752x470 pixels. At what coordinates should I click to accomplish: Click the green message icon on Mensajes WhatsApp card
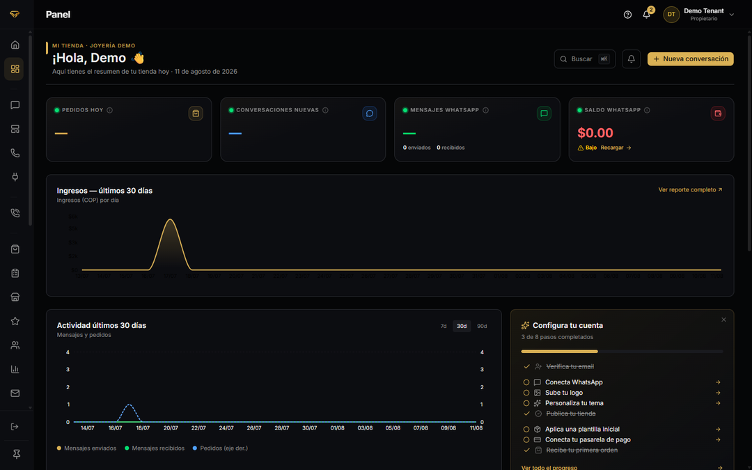click(544, 113)
